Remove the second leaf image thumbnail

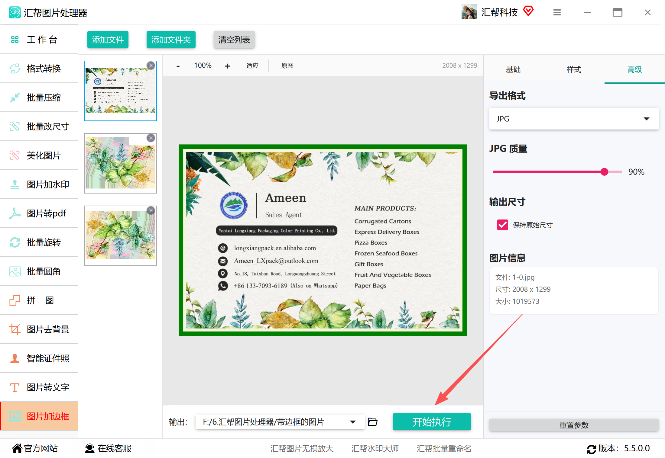(x=151, y=138)
